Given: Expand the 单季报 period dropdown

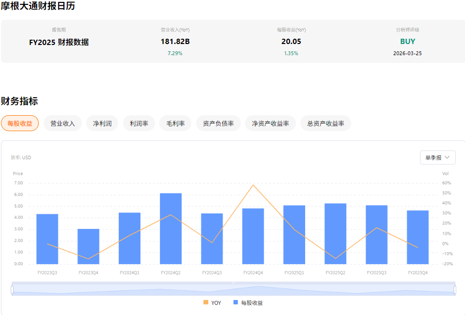Looking at the screenshot, I should point(437,157).
